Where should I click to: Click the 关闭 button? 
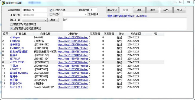tap(180, 10)
